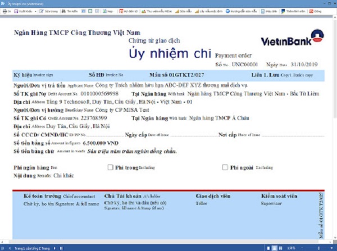Click amount in words 'Sáu triệu năm trăm nghìn đồng chẵn'
The image size is (337, 251).
pos(132,152)
